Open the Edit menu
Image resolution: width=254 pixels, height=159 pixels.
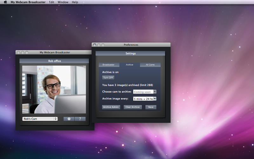click(51, 2)
